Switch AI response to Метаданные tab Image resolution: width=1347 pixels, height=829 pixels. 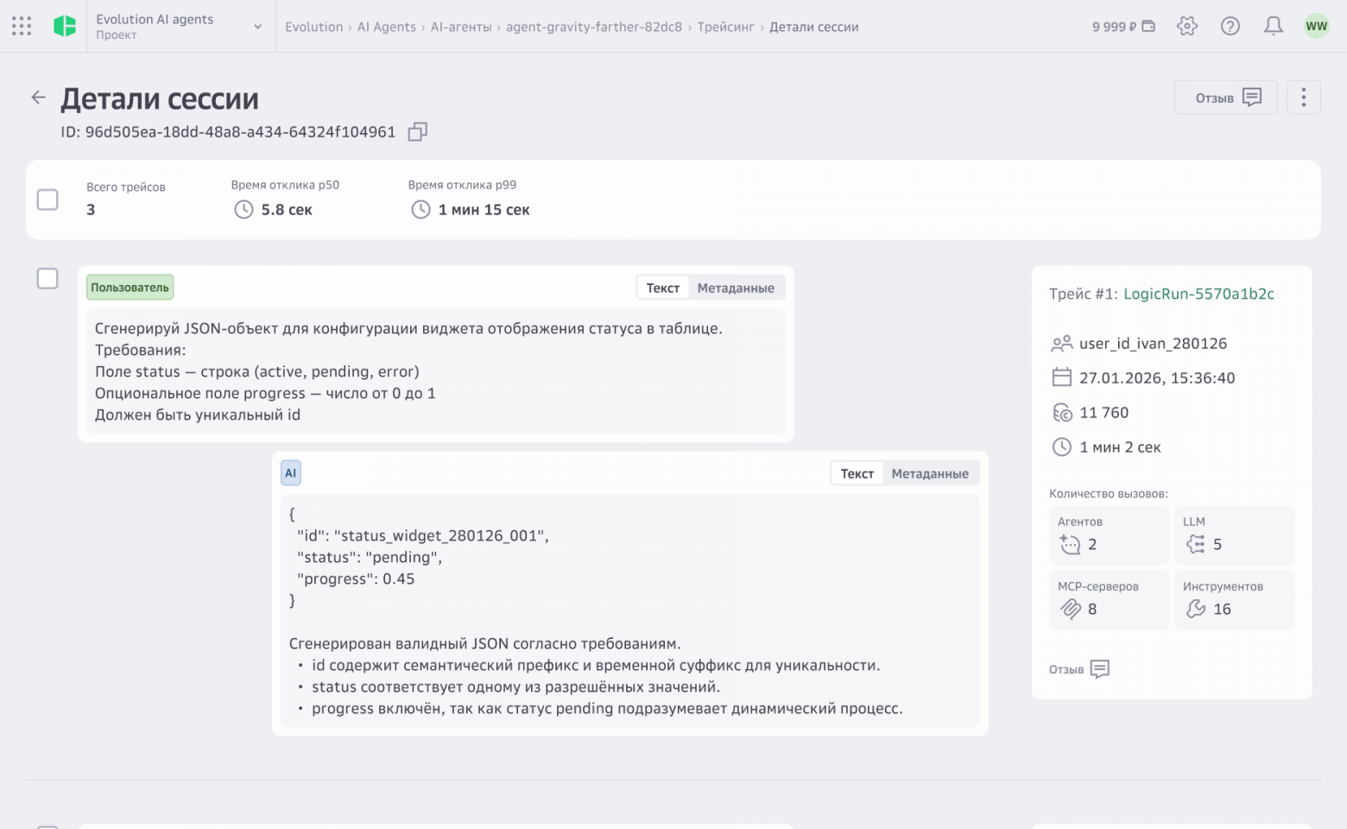[930, 472]
